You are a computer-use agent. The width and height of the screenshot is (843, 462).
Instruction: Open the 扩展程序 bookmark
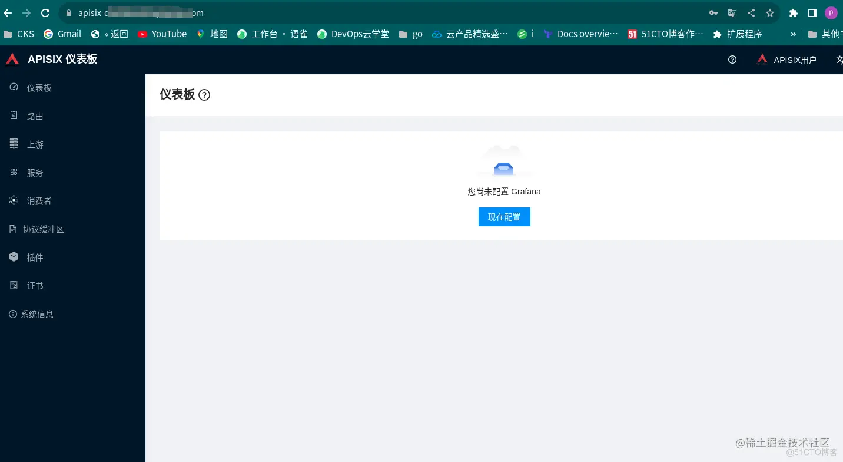(x=738, y=34)
